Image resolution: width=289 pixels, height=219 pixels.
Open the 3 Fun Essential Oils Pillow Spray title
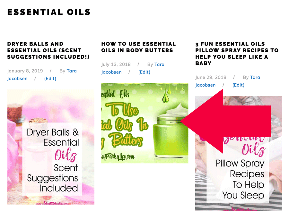coord(237,54)
